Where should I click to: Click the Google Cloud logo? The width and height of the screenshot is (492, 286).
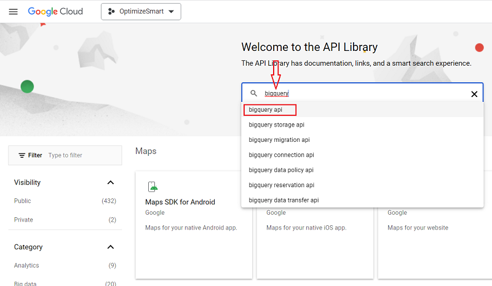pyautogui.click(x=55, y=12)
